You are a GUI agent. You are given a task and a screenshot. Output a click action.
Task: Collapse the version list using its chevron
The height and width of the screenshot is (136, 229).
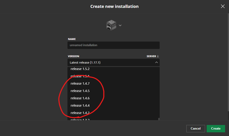[157, 62]
